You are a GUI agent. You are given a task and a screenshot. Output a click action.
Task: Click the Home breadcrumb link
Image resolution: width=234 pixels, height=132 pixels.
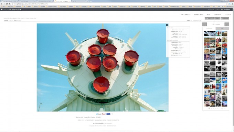coord(5,18)
